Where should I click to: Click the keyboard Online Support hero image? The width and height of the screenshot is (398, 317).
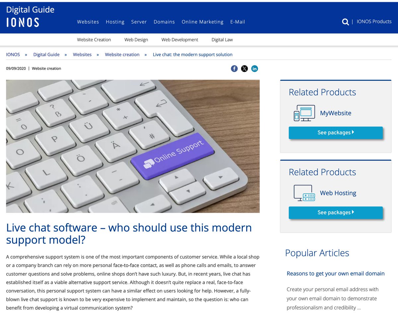pos(133,146)
